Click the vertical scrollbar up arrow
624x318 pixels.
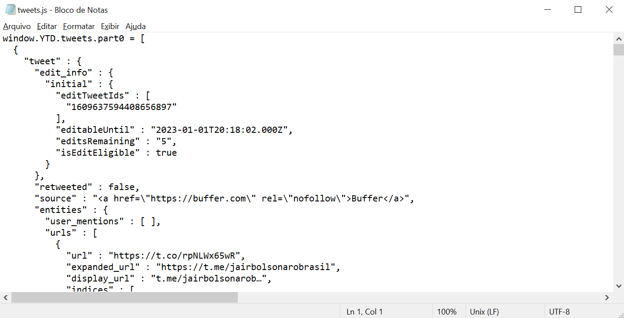[619, 38]
